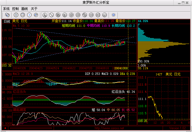Select the diagonal parallel lines tool
Image resolution: width=192 pixels, height=132 pixels.
pos(85,15)
